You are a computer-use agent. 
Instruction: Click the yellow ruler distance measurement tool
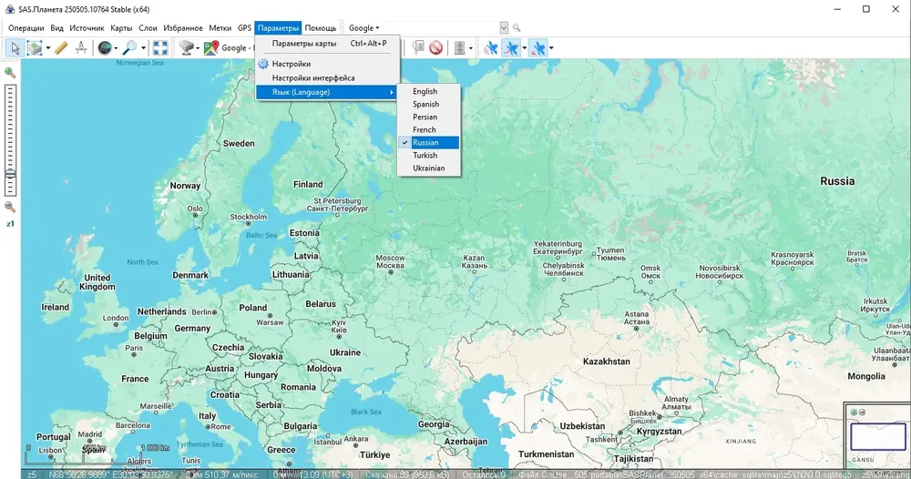[61, 47]
